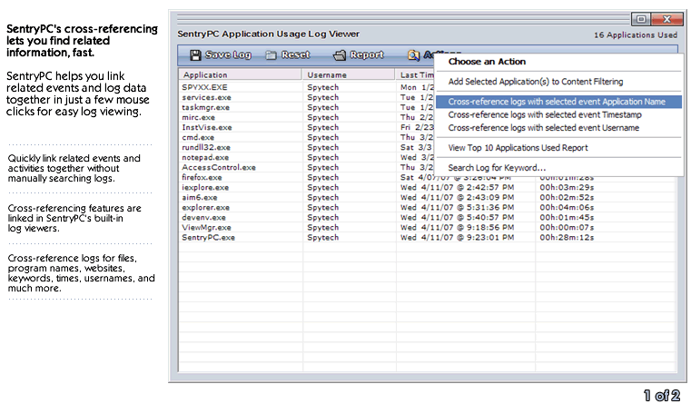
Task: Select the notepad.exe entry
Action: click(x=205, y=157)
